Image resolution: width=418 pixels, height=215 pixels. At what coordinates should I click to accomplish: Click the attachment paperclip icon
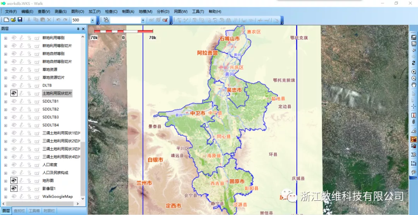[x=414, y=122]
